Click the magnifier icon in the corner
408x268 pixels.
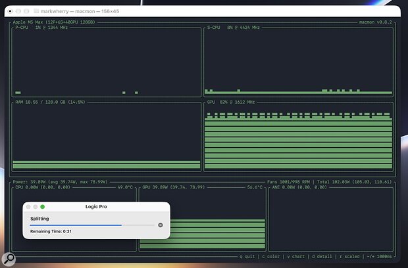pos(9,259)
